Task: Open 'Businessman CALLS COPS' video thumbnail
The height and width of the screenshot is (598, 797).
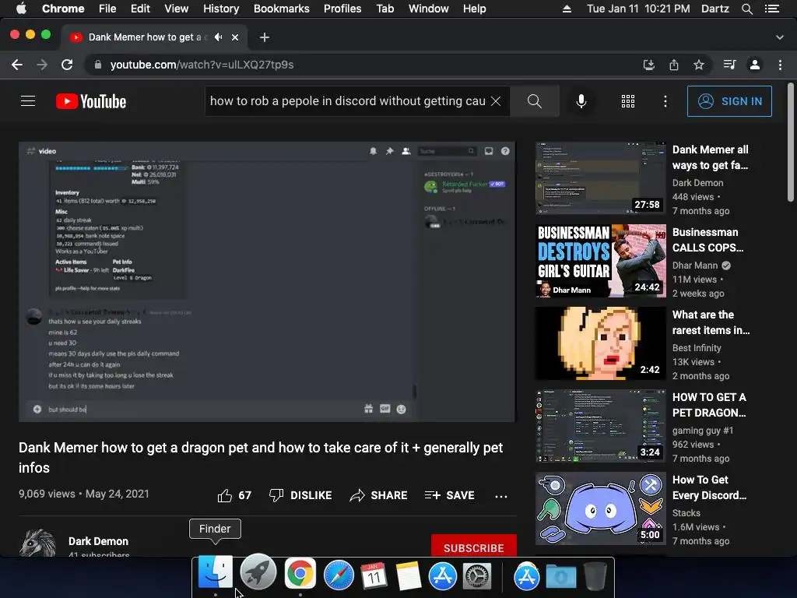Action: 601,261
